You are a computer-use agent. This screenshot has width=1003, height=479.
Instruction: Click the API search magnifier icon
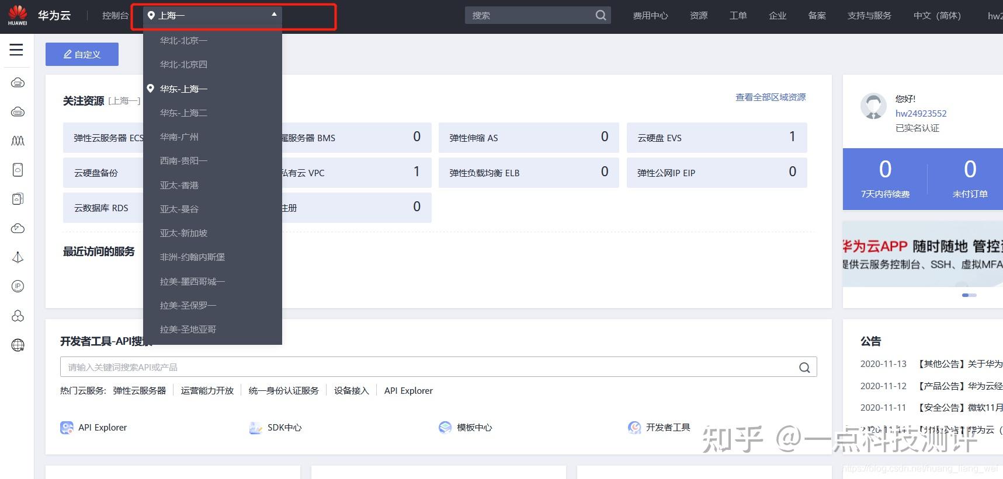[x=804, y=367]
